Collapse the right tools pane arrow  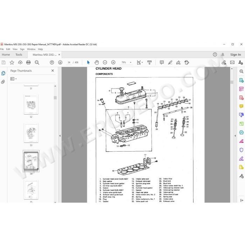point(235,136)
